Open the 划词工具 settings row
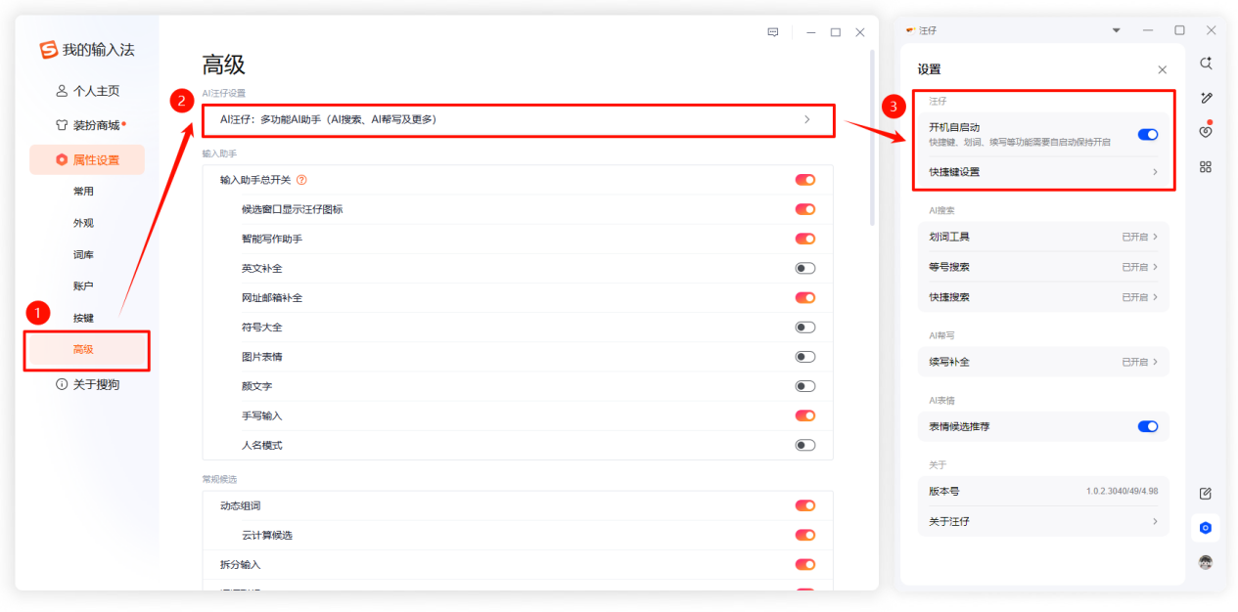 pos(1043,237)
